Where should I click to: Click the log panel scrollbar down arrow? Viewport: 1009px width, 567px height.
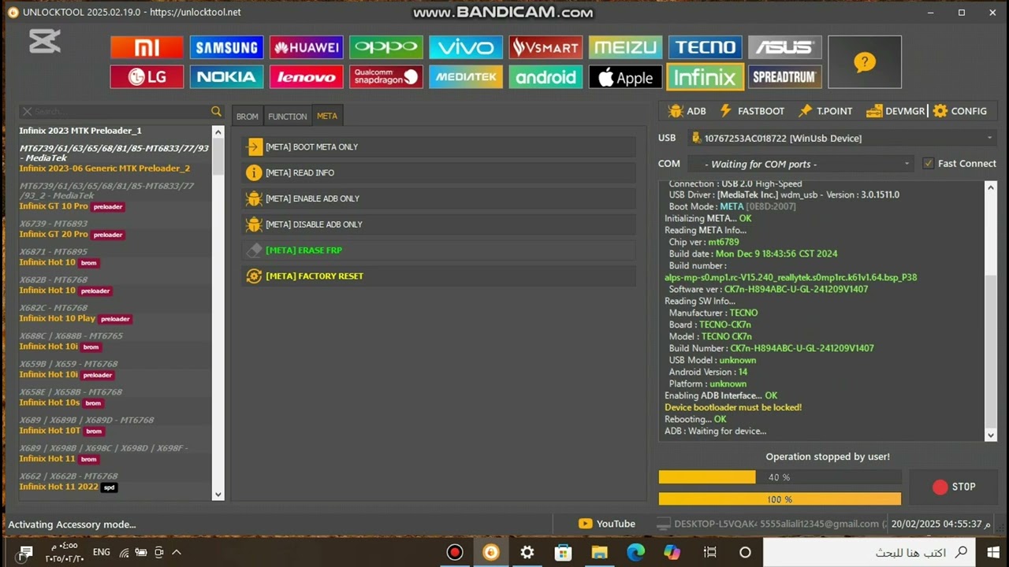[991, 435]
